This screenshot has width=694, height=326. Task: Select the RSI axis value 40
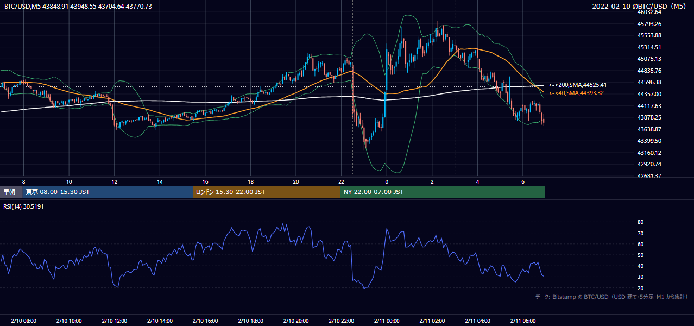point(640,266)
